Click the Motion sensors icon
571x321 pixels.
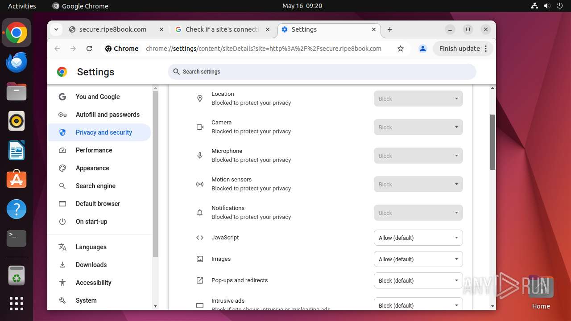[200, 184]
